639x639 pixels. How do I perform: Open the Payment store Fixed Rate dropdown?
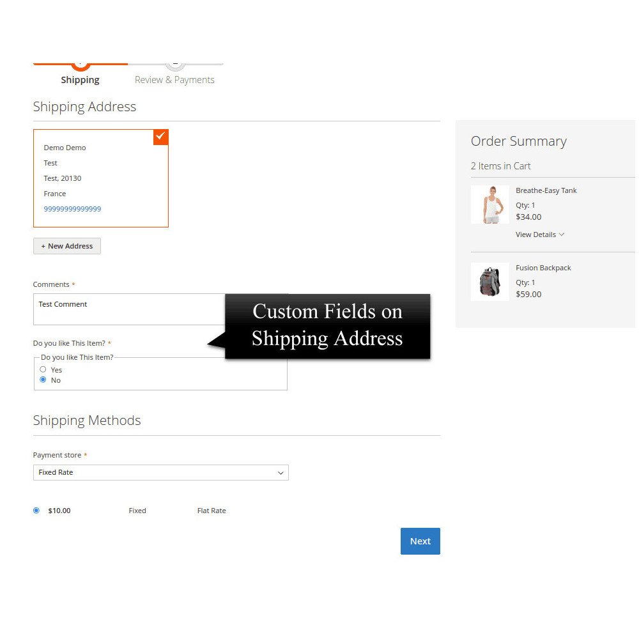[160, 472]
